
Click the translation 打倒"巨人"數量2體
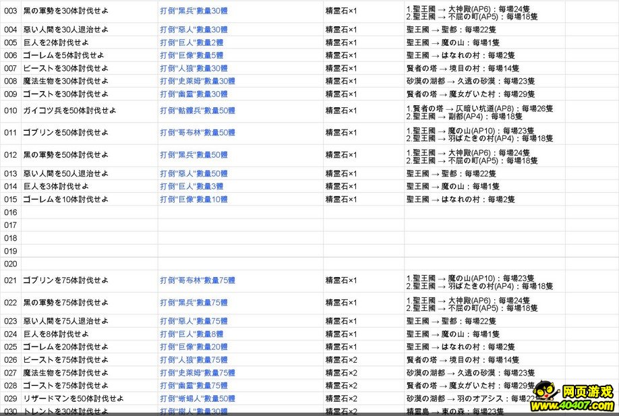(191, 42)
